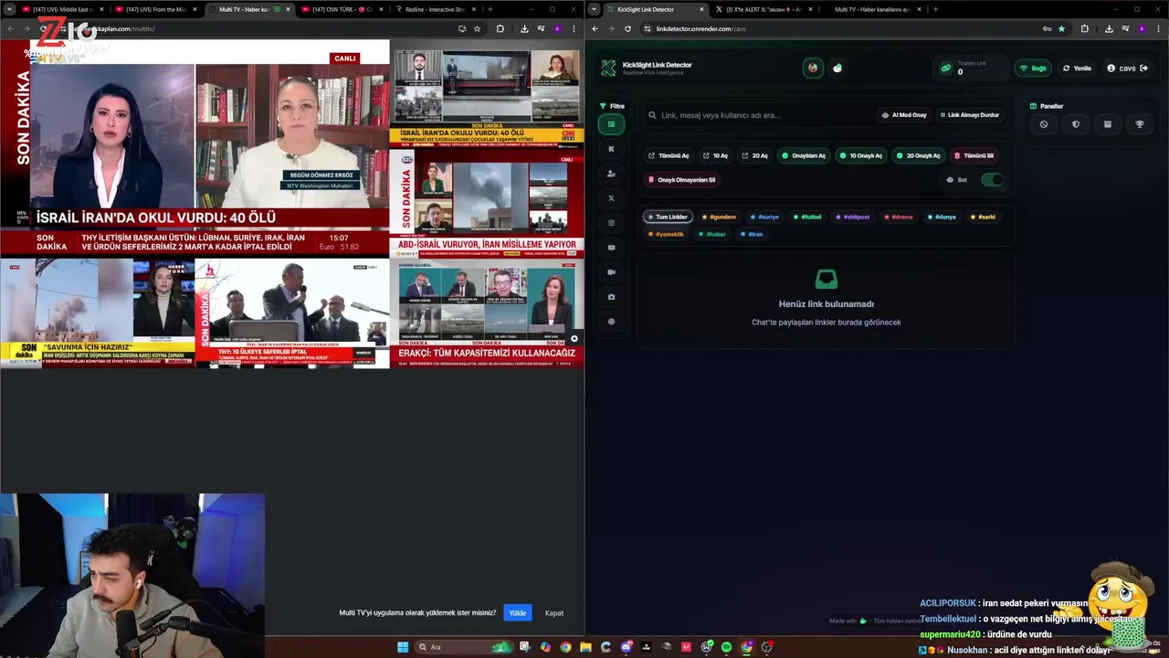1169x658 pixels.
Task: Click the colorful avatar icon in KickSight header
Action: pos(813,69)
